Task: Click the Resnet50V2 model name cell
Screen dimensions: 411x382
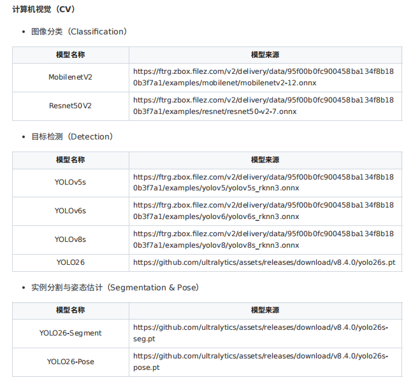Action: pos(71,106)
